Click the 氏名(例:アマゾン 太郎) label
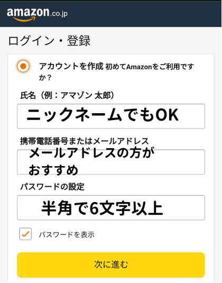This screenshot has height=283, width=222. tap(67, 95)
